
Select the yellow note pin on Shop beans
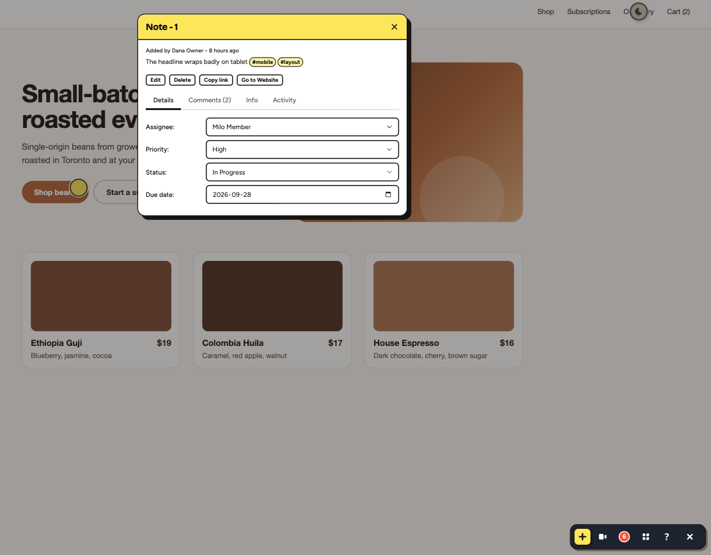pos(79,188)
